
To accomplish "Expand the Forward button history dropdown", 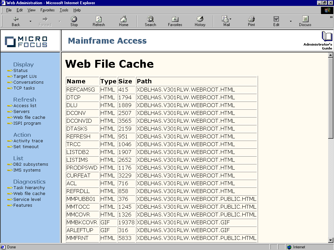I will click(x=59, y=21).
